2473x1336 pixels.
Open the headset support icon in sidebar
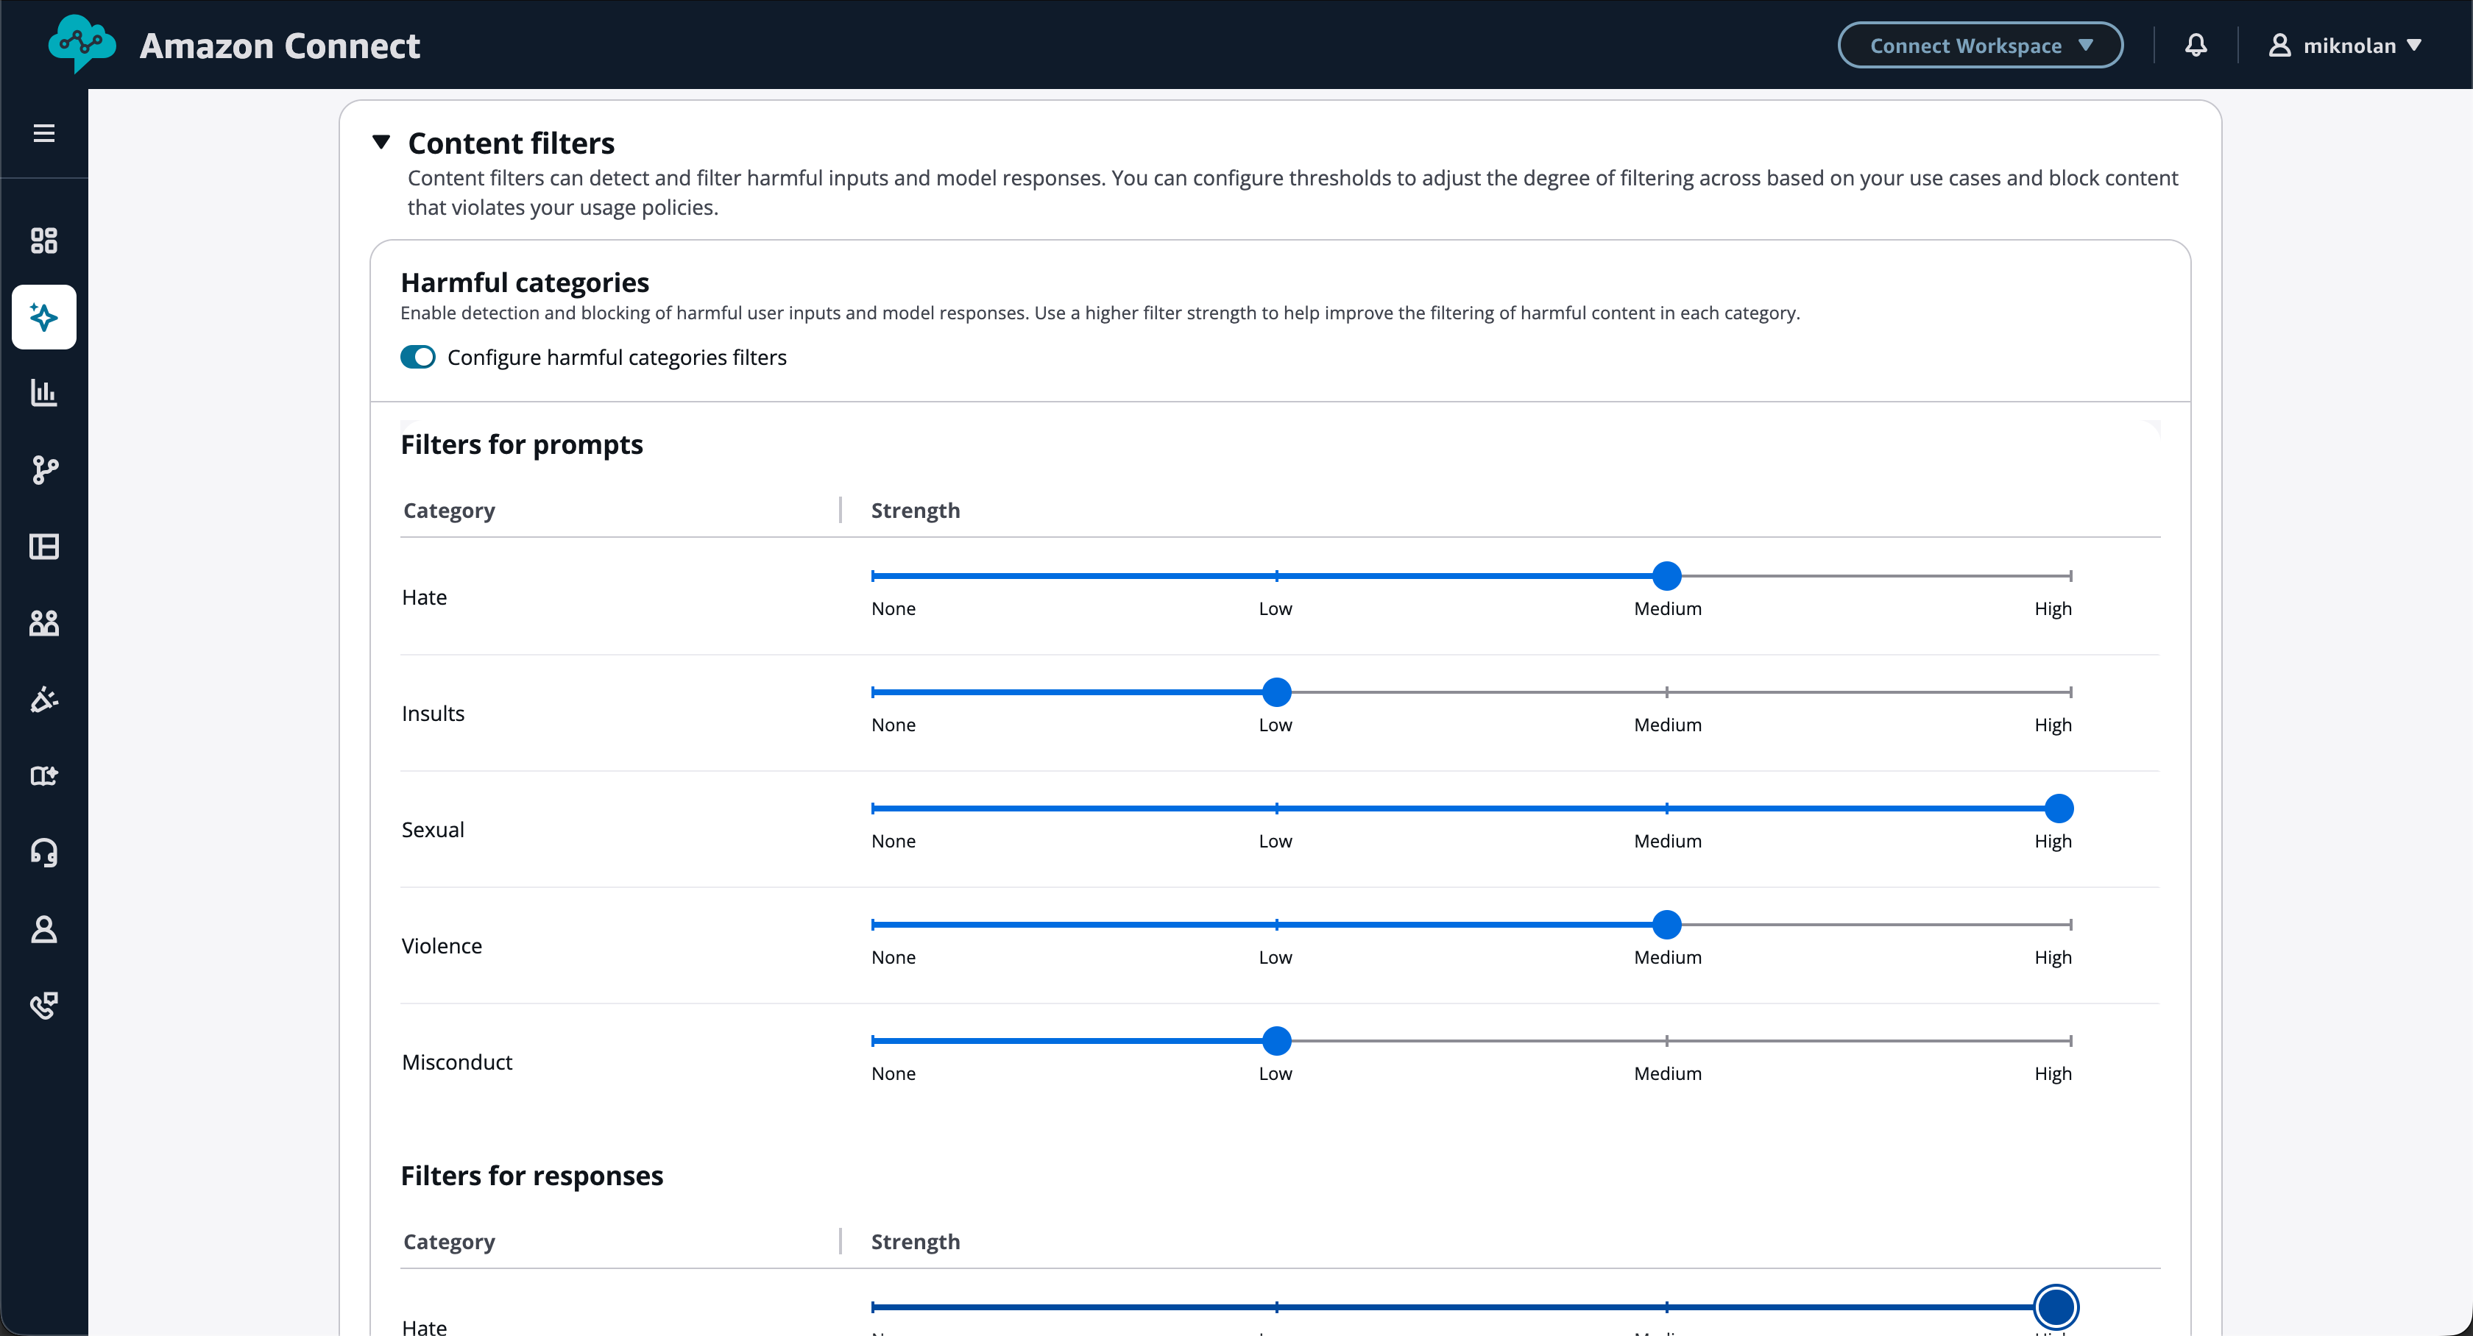44,852
